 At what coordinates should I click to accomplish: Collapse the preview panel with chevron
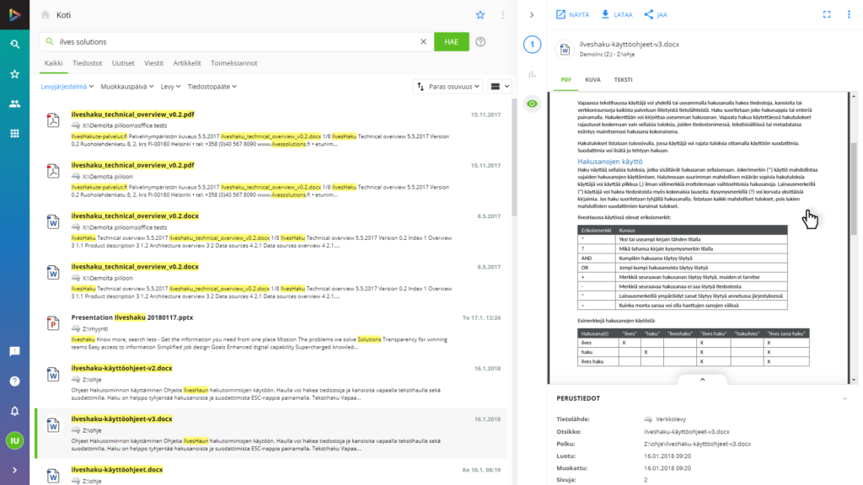pos(532,15)
